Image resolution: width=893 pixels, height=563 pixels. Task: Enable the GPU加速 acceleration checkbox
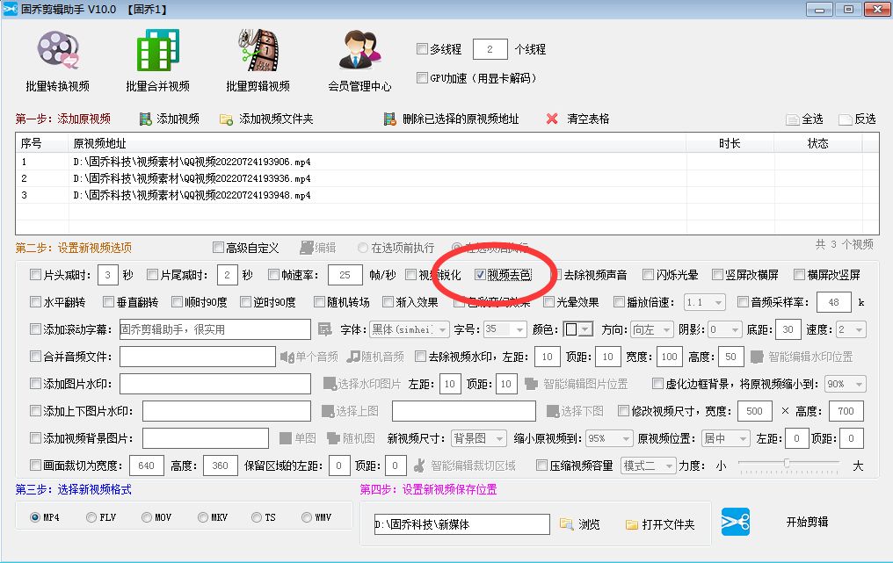[x=423, y=79]
